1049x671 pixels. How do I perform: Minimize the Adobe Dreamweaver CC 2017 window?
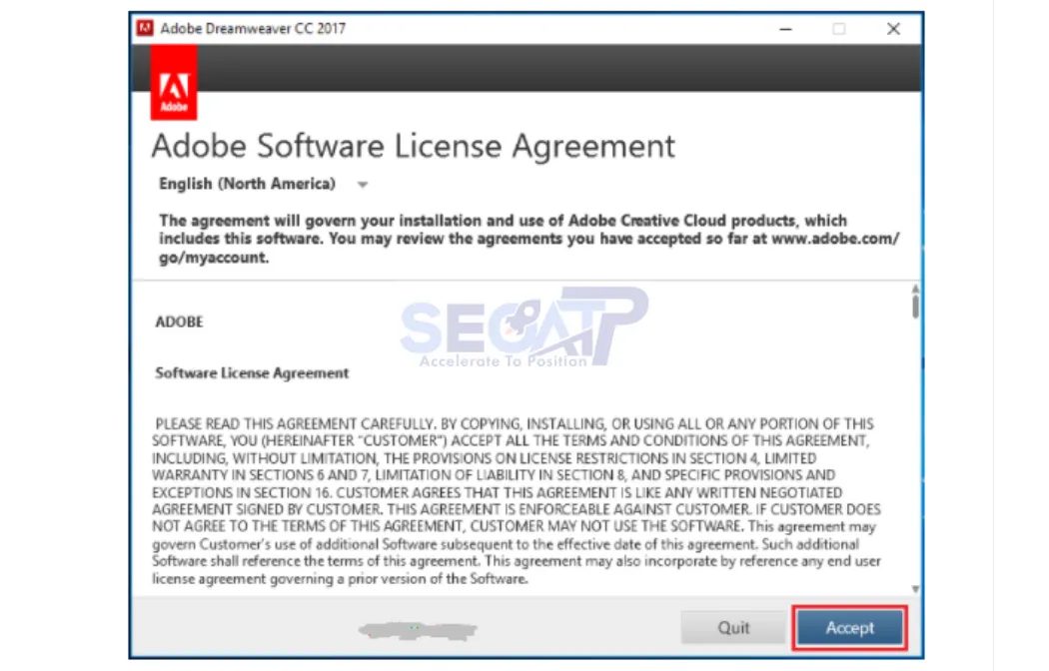(x=785, y=29)
